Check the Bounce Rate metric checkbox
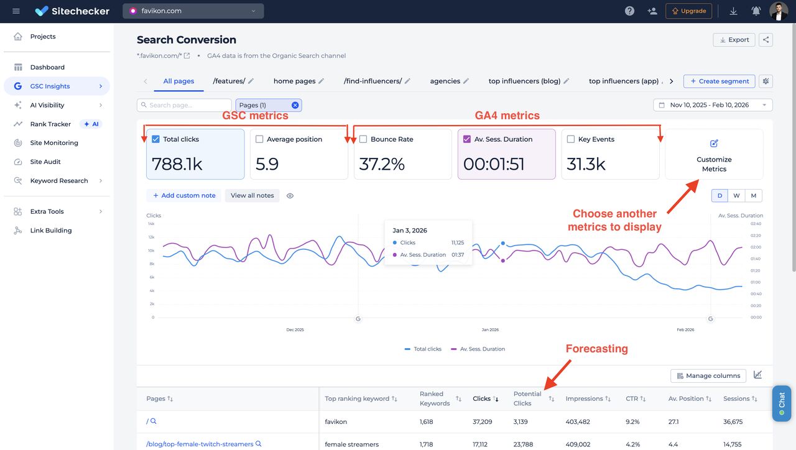796x450 pixels. [x=363, y=139]
